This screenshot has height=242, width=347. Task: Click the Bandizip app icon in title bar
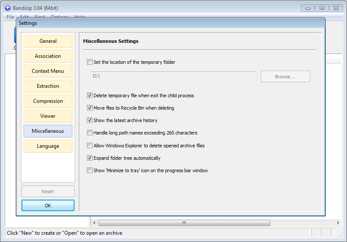click(8, 8)
